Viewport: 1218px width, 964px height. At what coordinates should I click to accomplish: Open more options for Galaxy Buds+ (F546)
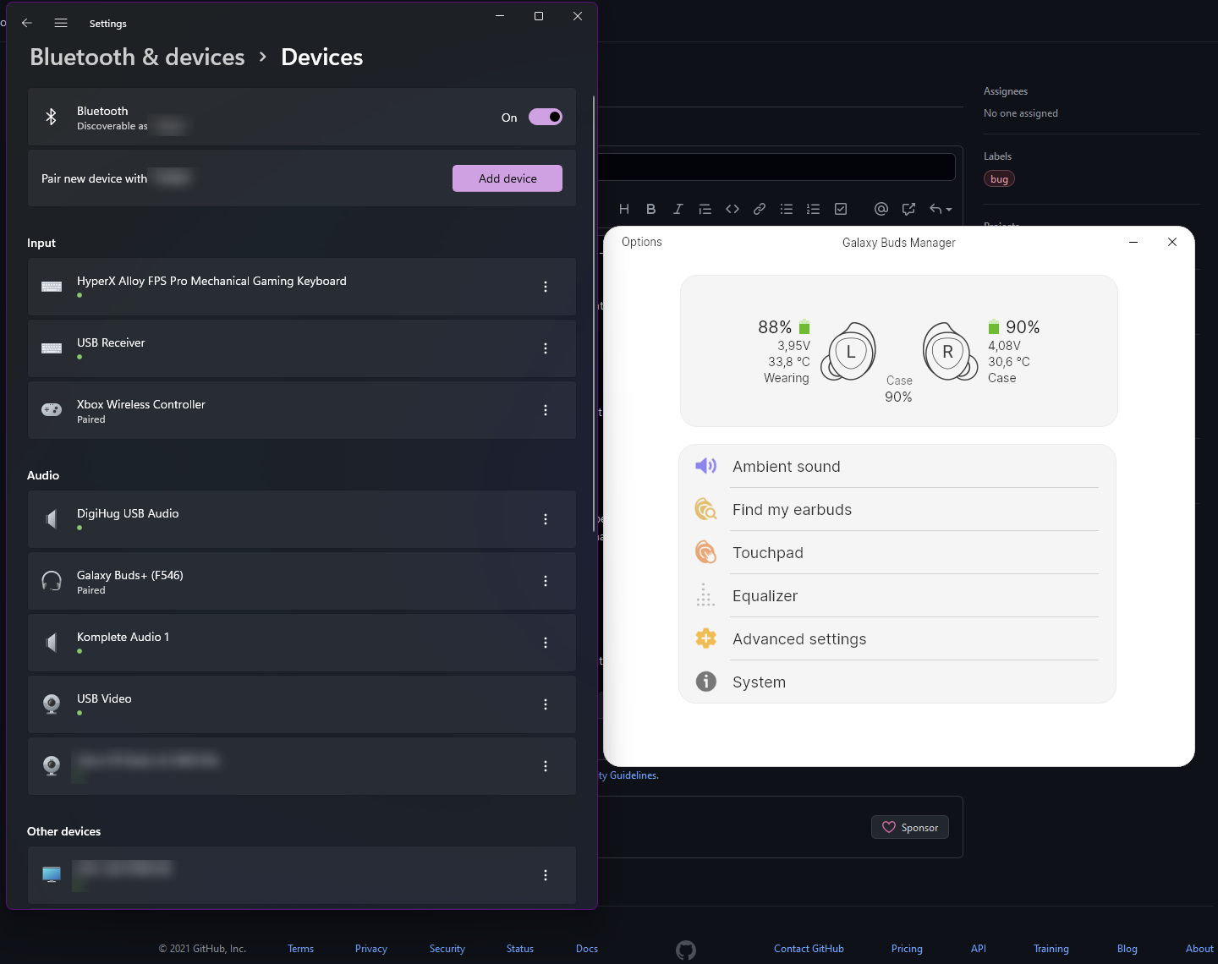tap(546, 581)
